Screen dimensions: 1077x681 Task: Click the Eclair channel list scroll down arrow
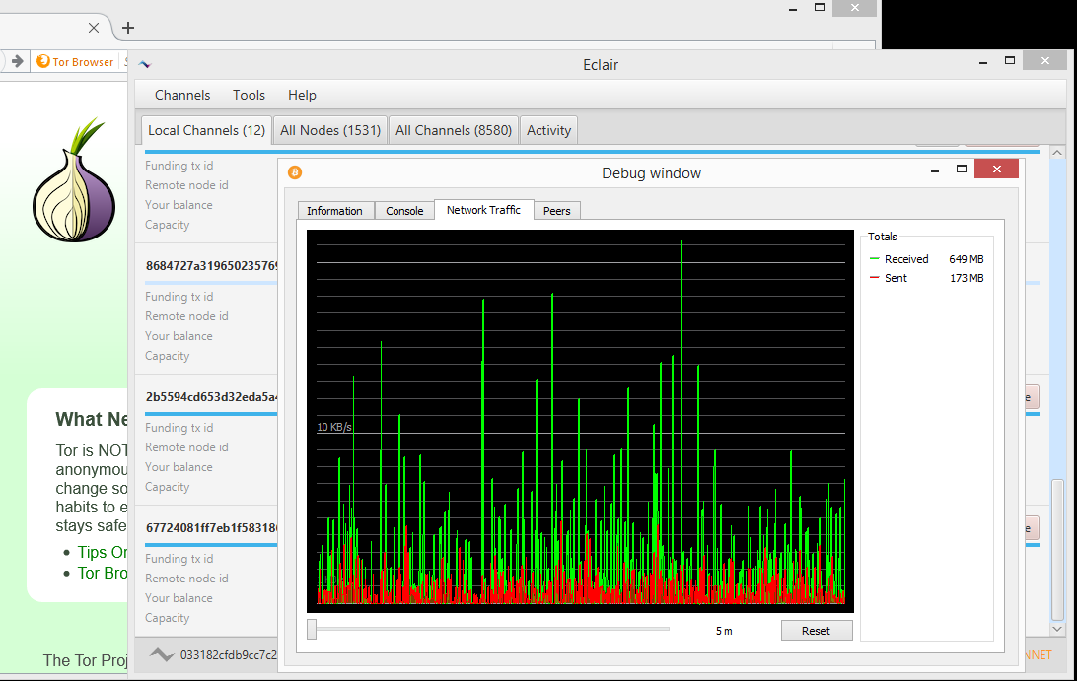1057,629
